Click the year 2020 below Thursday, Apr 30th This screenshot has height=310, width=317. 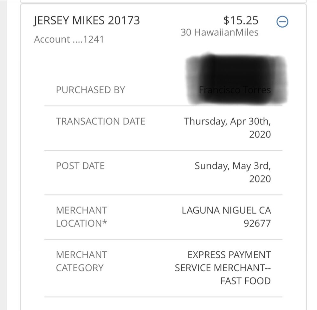click(260, 134)
